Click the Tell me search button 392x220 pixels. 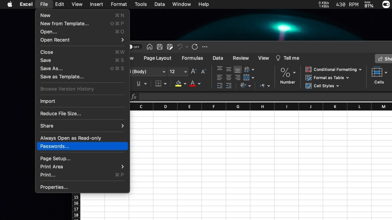pyautogui.click(x=287, y=58)
